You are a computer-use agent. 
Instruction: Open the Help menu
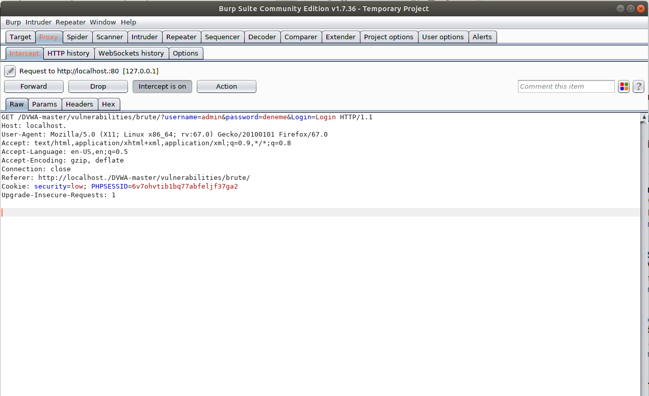point(128,22)
